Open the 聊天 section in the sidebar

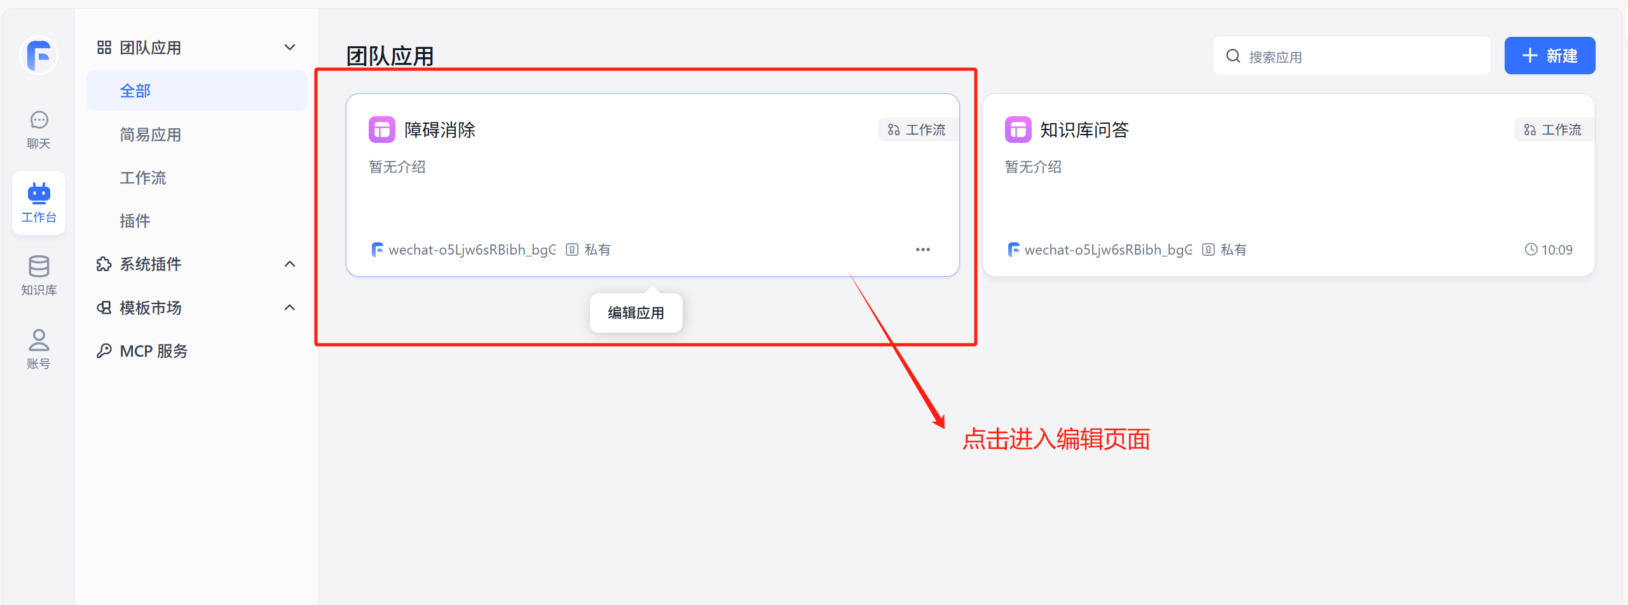(x=38, y=128)
